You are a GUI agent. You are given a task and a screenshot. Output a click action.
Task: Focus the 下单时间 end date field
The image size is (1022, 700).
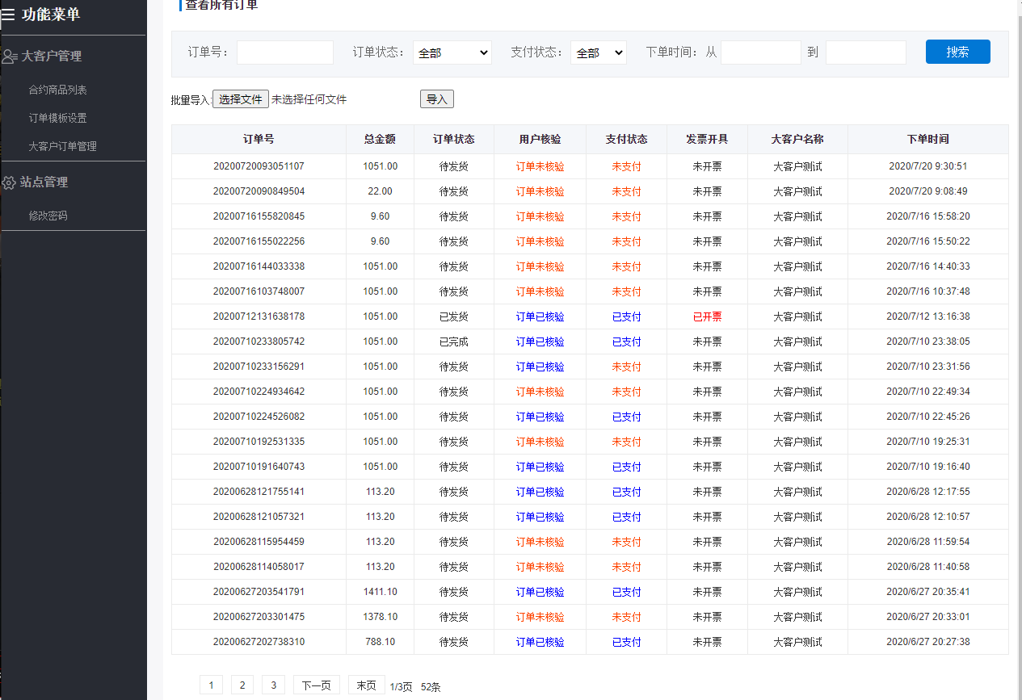(866, 52)
